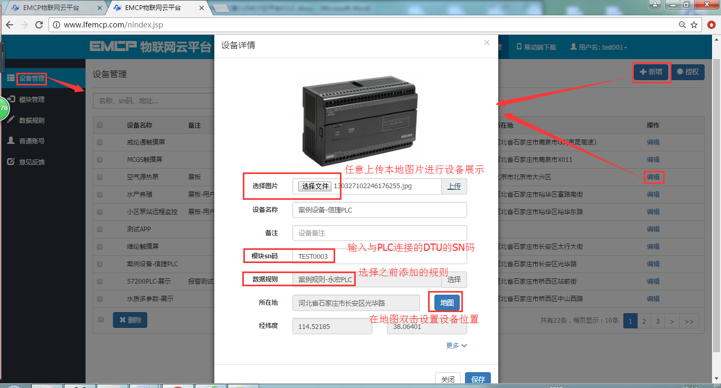The width and height of the screenshot is (721, 388).
Task: Check the 空气源热泵 row checkbox
Action: coord(100,177)
